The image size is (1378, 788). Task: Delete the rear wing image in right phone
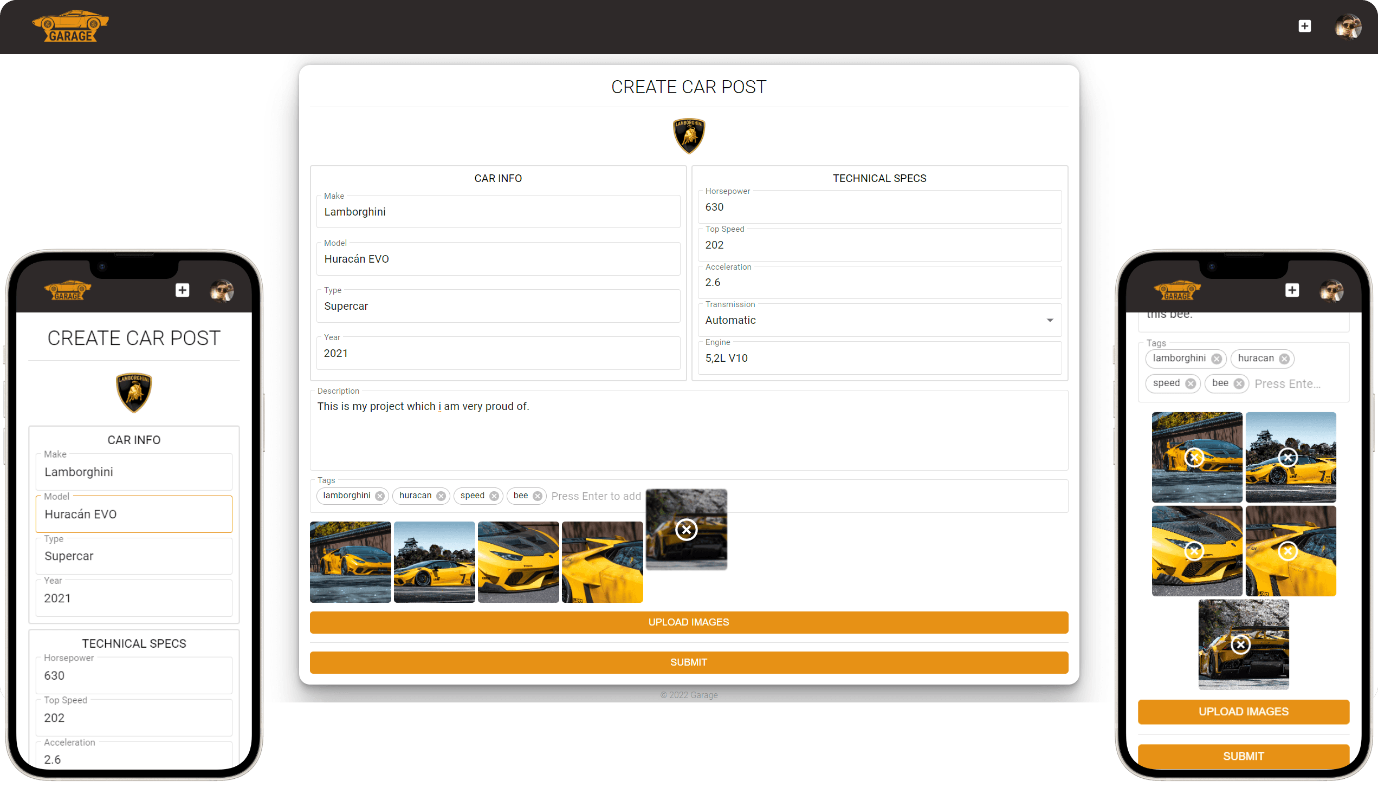pyautogui.click(x=1288, y=551)
